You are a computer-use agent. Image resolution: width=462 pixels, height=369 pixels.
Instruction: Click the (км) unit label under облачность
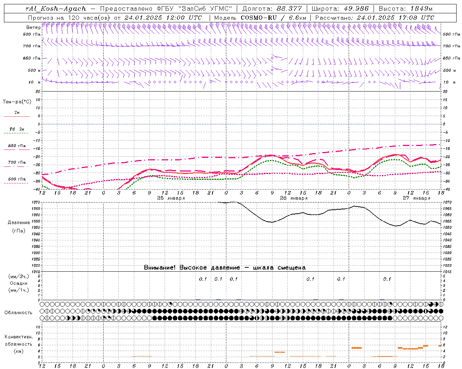click(x=19, y=351)
